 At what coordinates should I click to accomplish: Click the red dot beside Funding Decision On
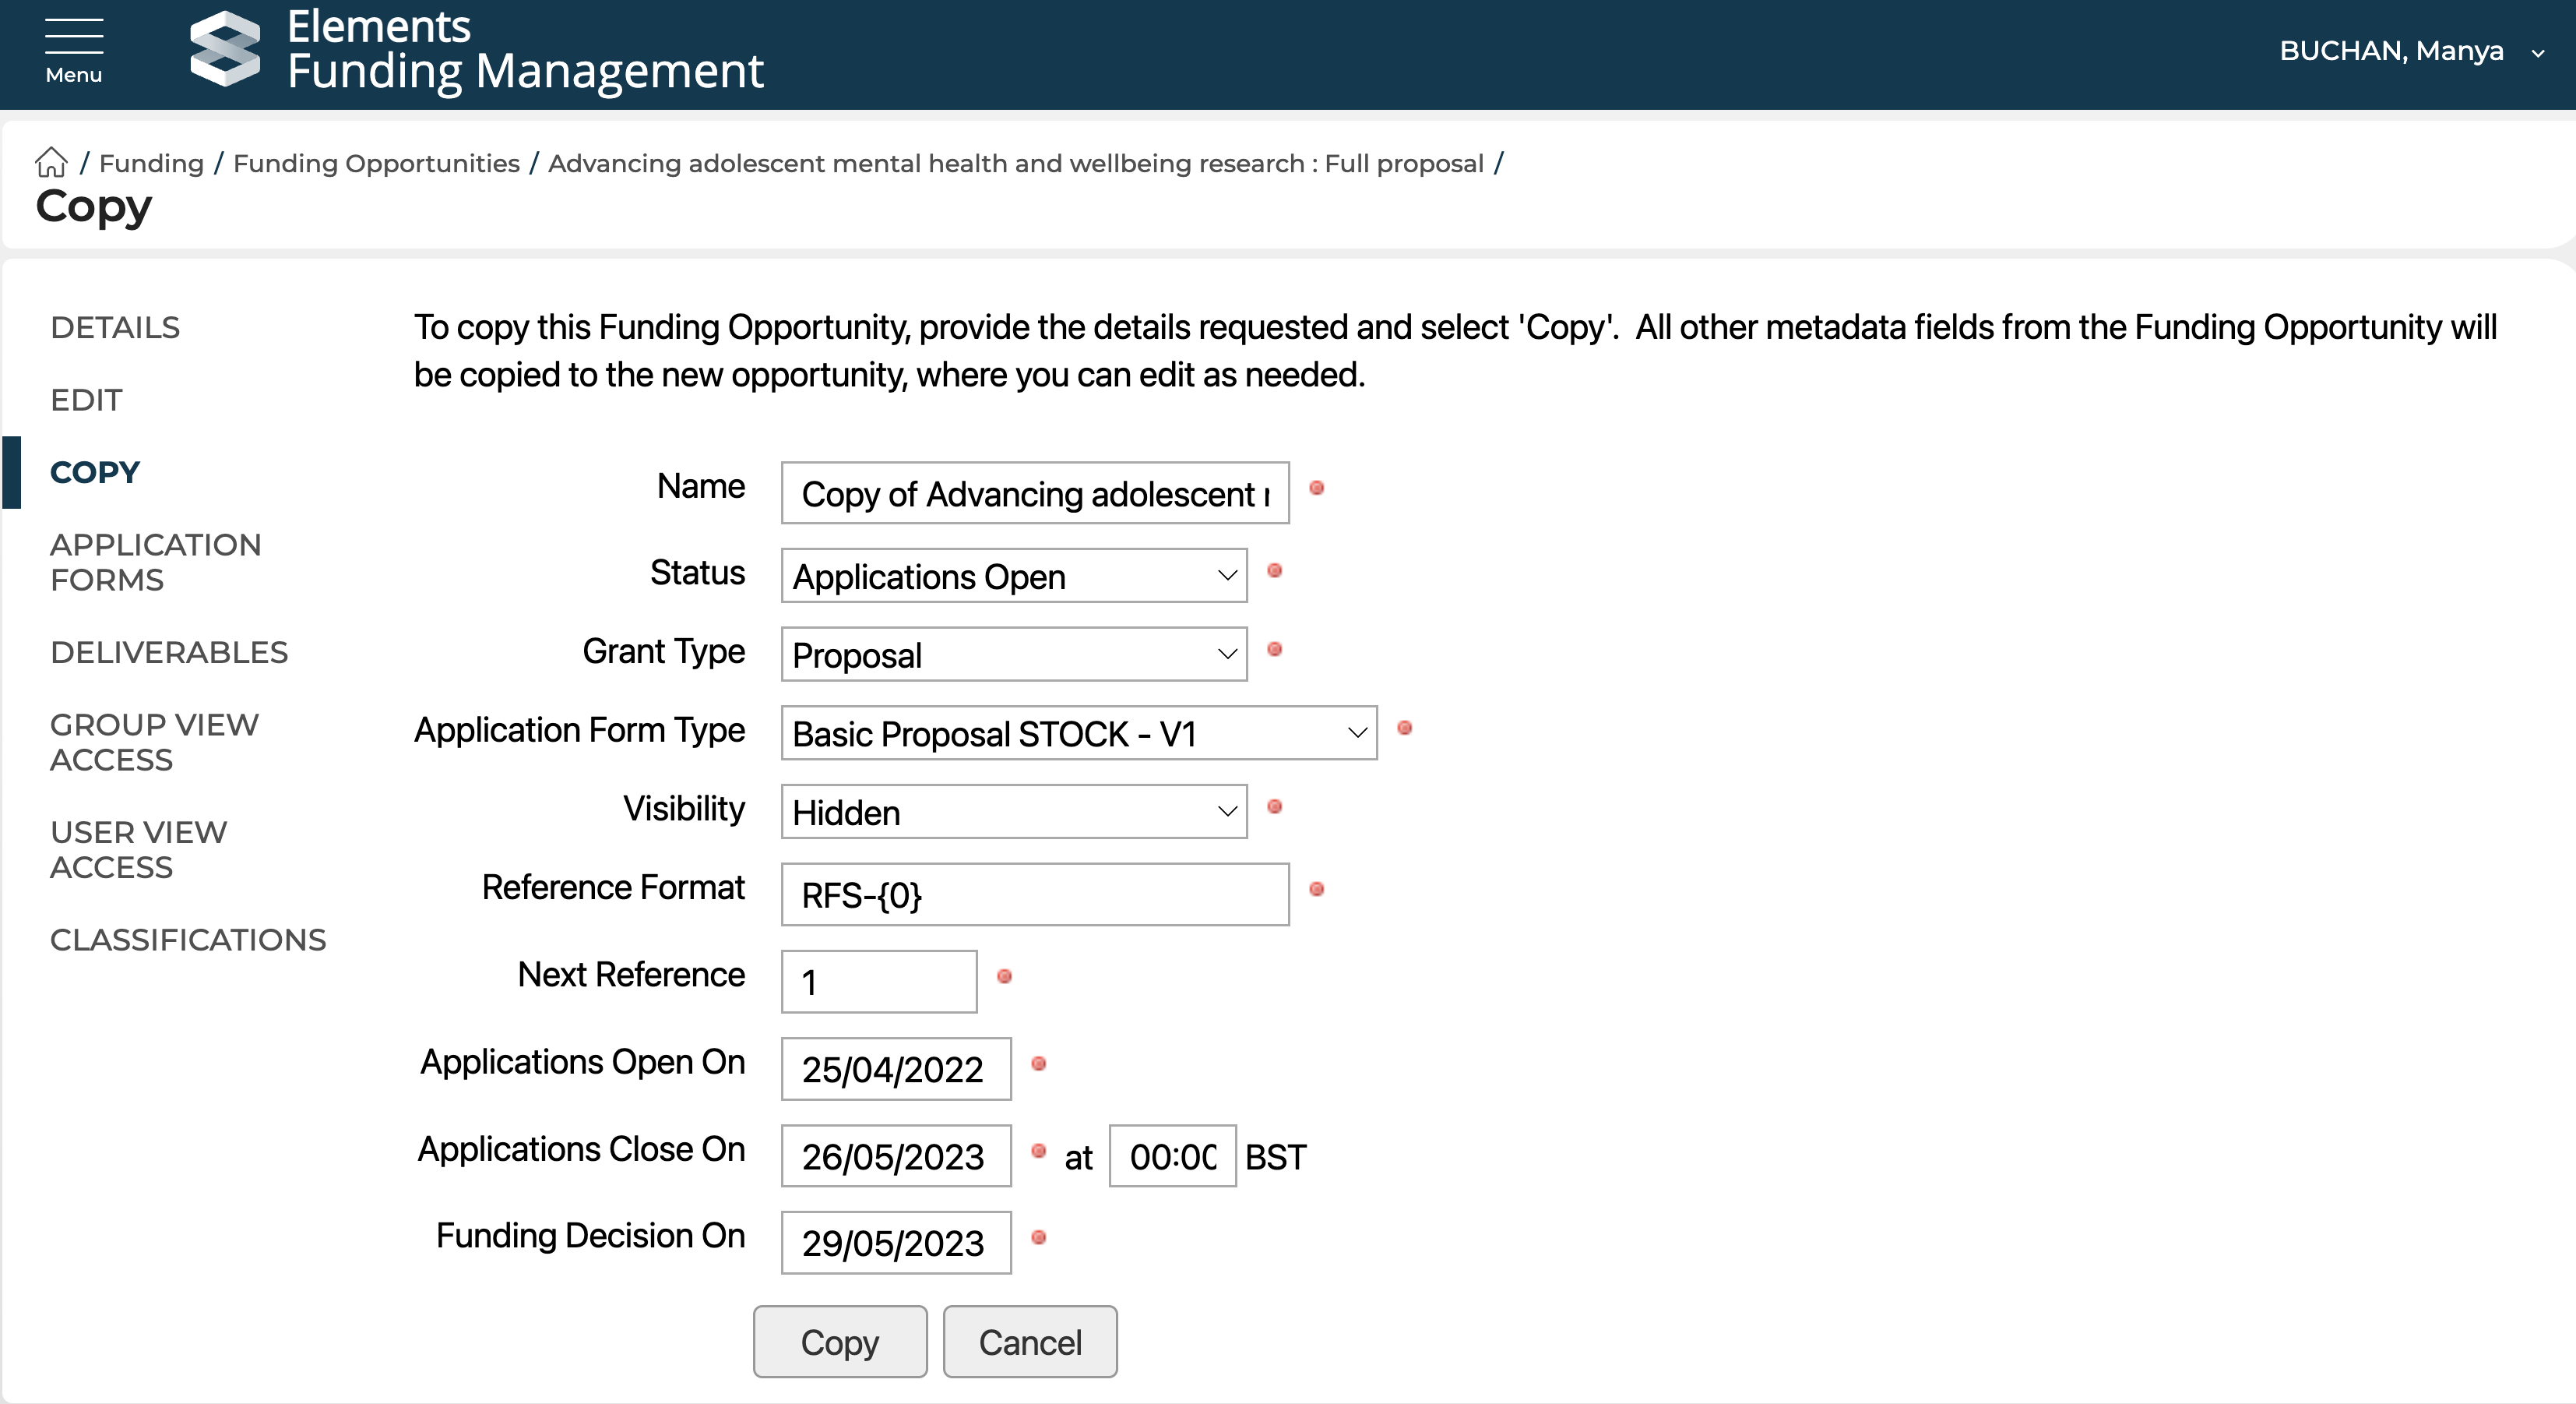pyautogui.click(x=1038, y=1237)
